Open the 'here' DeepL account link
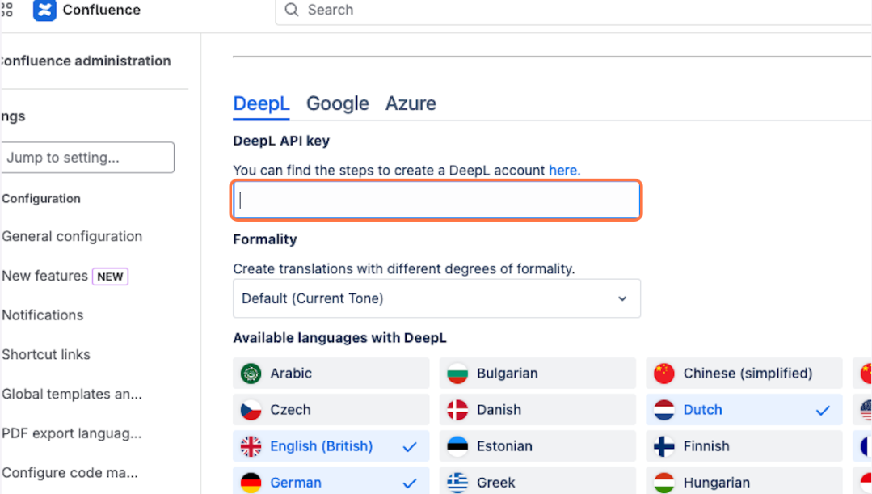The height and width of the screenshot is (494, 872). tap(562, 171)
